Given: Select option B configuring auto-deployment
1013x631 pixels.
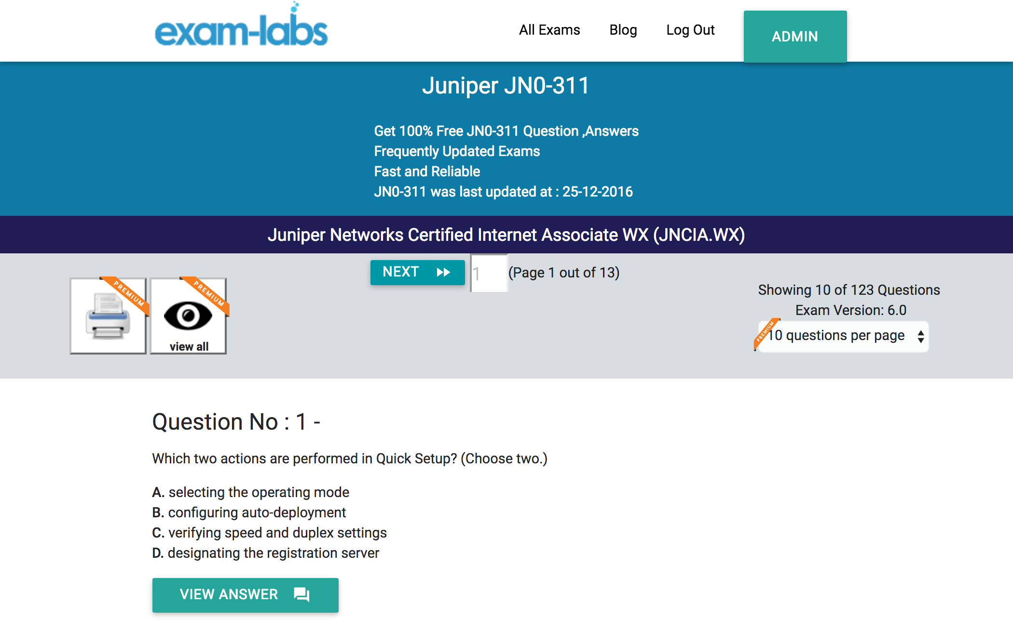Looking at the screenshot, I should [249, 513].
